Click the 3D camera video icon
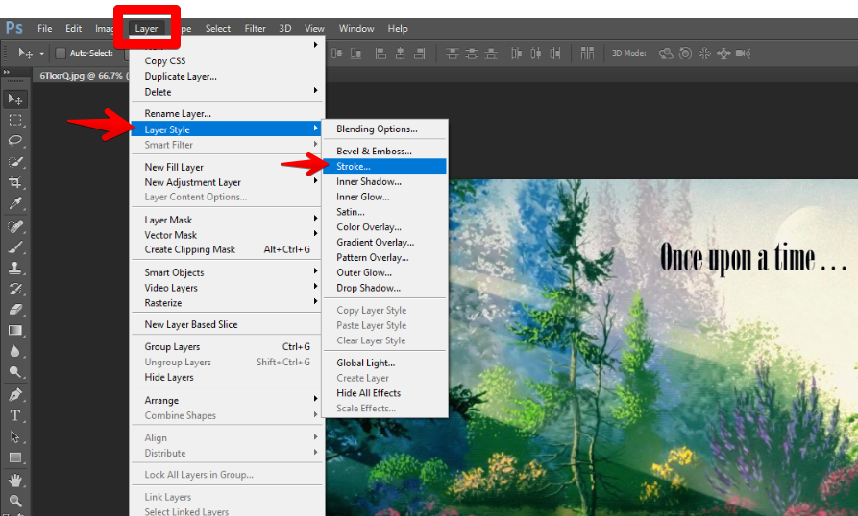Screen dimensions: 858x516 coord(745,53)
